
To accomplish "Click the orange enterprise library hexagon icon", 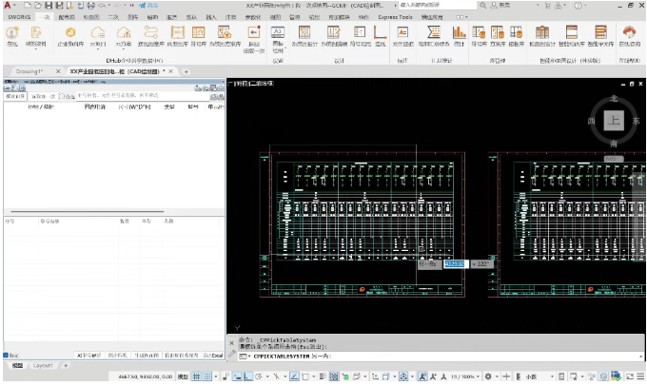I will click(70, 32).
